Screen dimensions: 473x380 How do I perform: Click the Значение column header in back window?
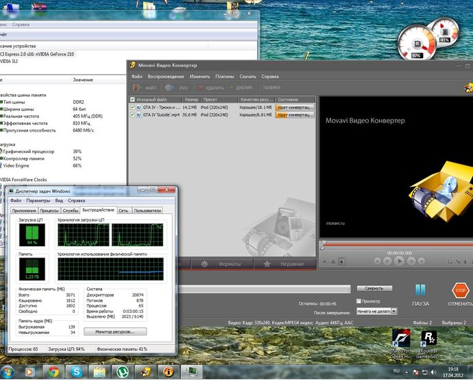pos(83,80)
